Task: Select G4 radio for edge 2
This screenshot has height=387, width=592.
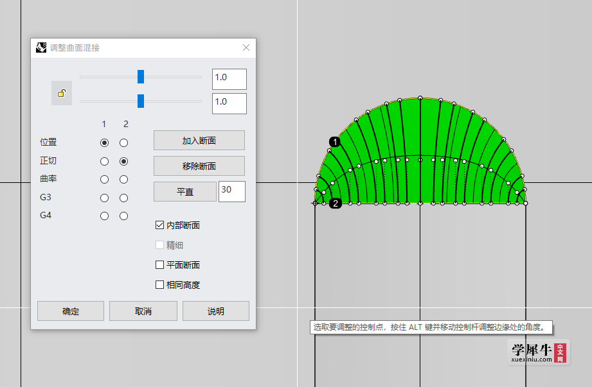Action: [x=123, y=216]
